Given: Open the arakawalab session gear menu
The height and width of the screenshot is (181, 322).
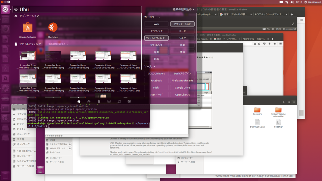Looking at the screenshot, I should click(x=312, y=2).
